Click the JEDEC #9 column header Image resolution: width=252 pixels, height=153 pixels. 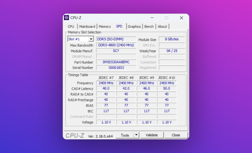tap(146, 78)
